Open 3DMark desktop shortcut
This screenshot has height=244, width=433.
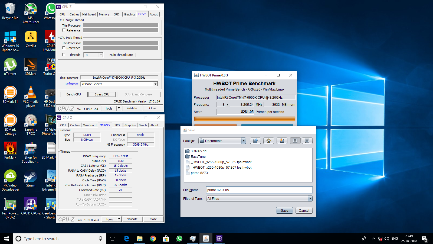click(31, 67)
